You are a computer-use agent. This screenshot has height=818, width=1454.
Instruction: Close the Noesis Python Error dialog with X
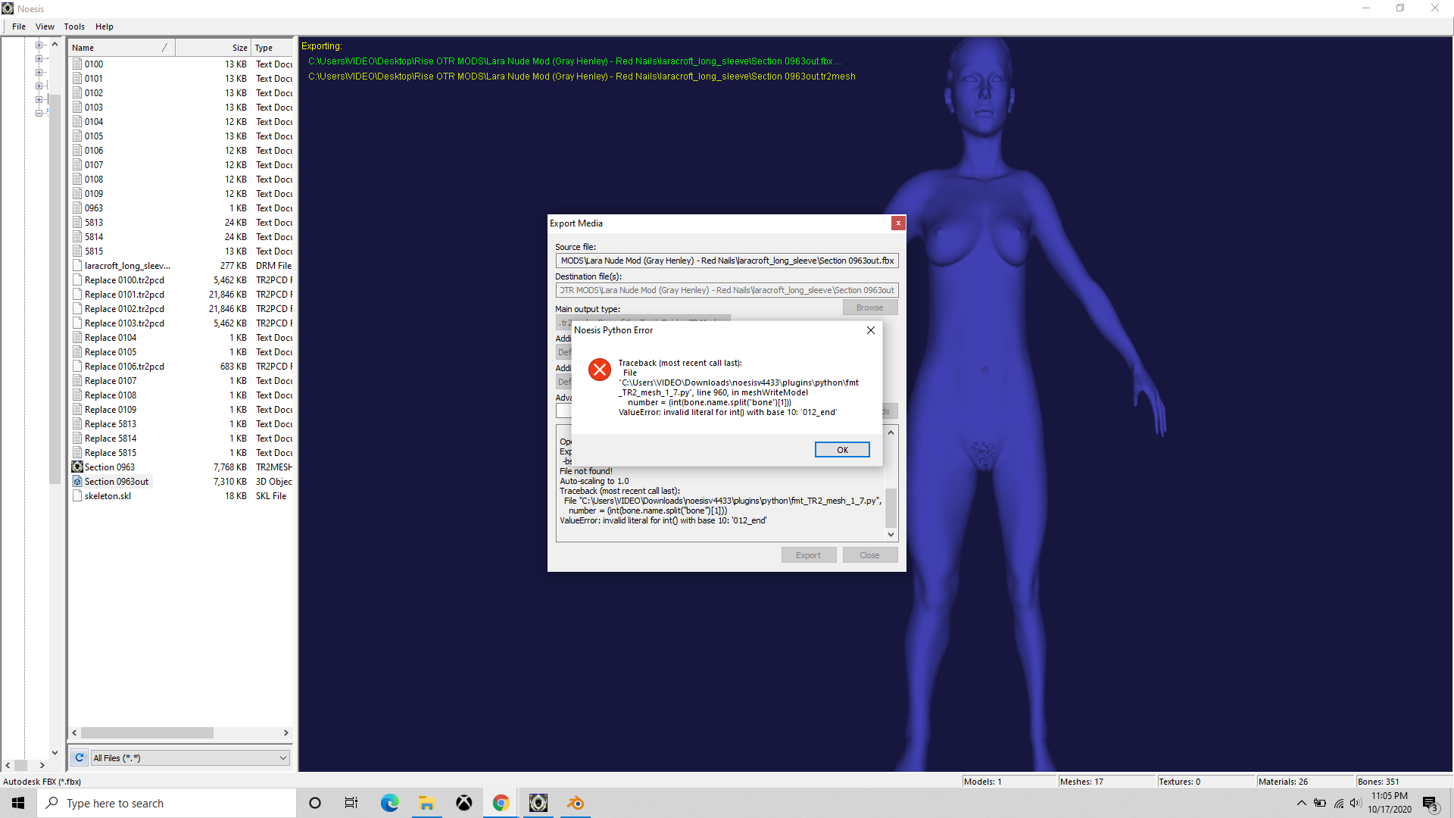[x=871, y=330]
